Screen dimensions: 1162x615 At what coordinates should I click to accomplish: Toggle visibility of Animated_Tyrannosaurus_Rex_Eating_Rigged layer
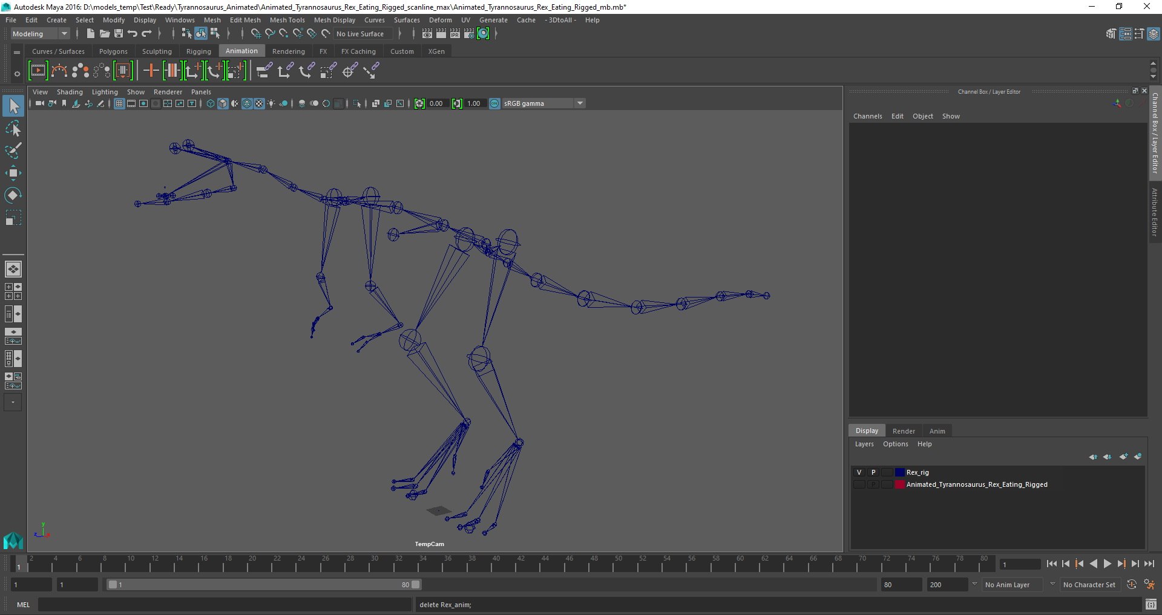pyautogui.click(x=859, y=484)
